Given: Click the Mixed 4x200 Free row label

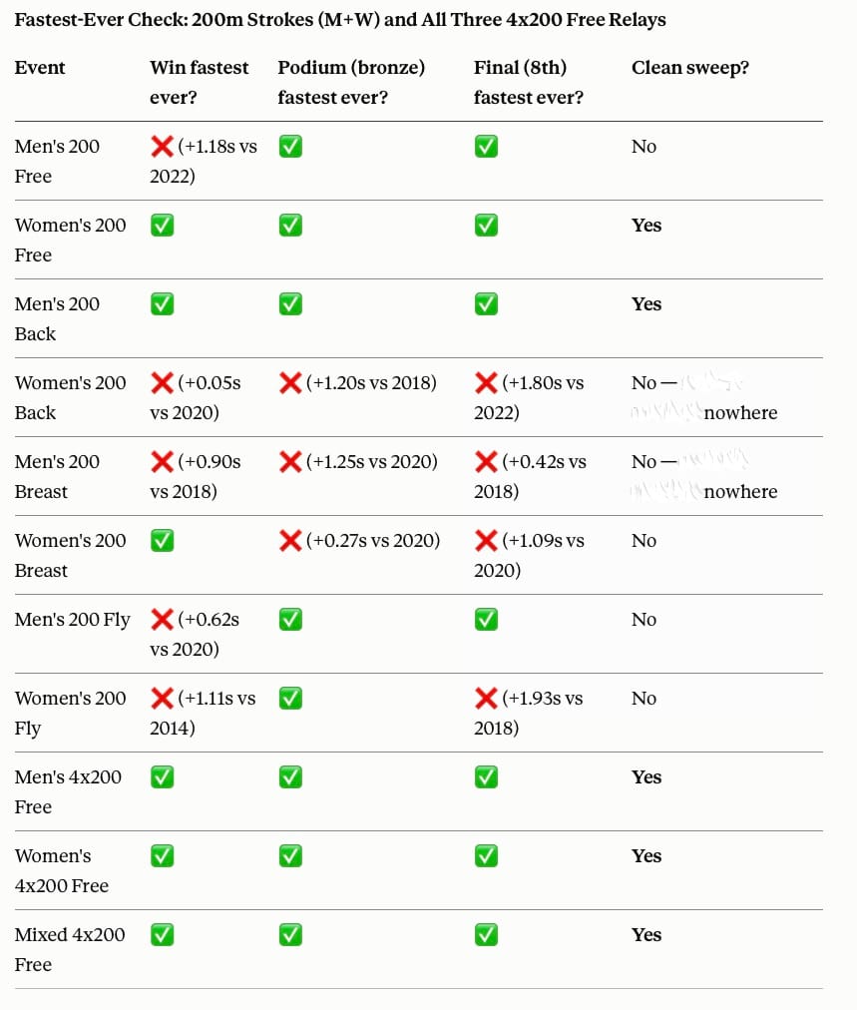Looking at the screenshot, I should (x=70, y=949).
